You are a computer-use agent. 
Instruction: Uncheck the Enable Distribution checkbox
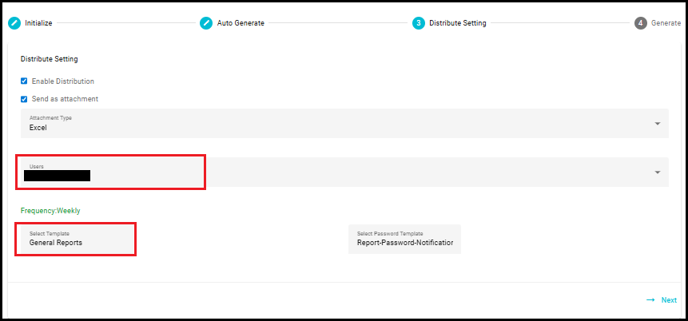(24, 81)
